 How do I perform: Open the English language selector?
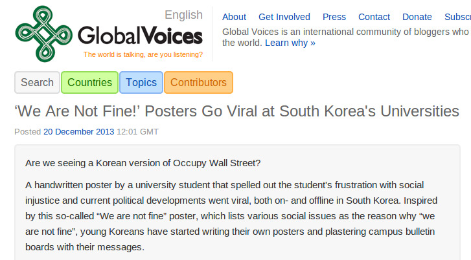183,15
